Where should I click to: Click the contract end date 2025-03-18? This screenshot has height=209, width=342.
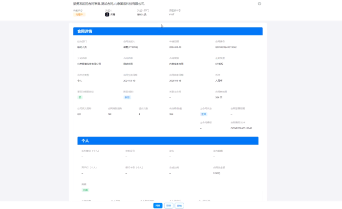point(175,80)
